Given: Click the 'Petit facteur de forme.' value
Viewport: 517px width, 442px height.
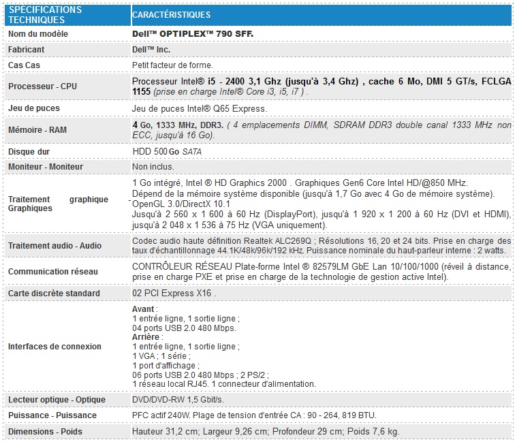Looking at the screenshot, I should [x=172, y=65].
